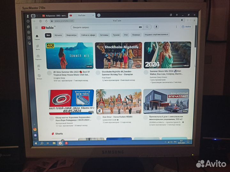Viewport: 230px width, 172px height.
Task: Switch to Избранное - DNS tab
Action: (x=54, y=16)
